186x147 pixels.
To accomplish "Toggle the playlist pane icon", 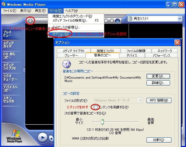I will click(117, 21).
